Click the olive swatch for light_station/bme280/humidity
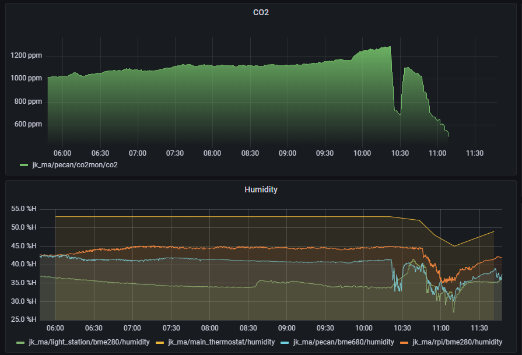The height and width of the screenshot is (355, 522). 22,342
